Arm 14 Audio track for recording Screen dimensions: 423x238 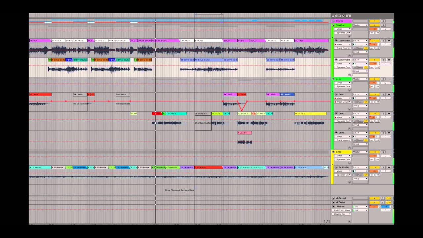[389, 167]
